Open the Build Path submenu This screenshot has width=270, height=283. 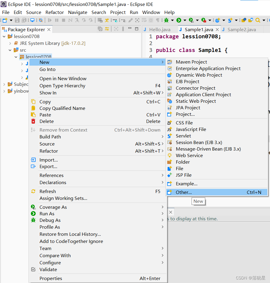click(97, 137)
